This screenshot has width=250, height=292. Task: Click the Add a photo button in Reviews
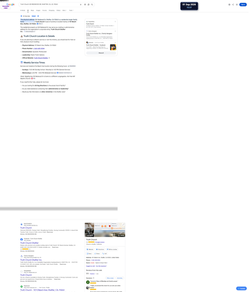pos(119,278)
